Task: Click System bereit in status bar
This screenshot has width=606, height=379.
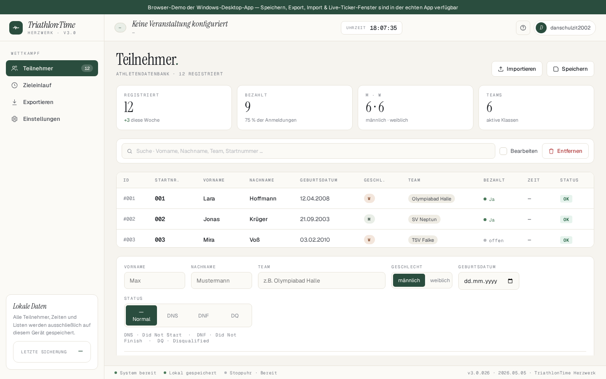Action: tap(136, 373)
